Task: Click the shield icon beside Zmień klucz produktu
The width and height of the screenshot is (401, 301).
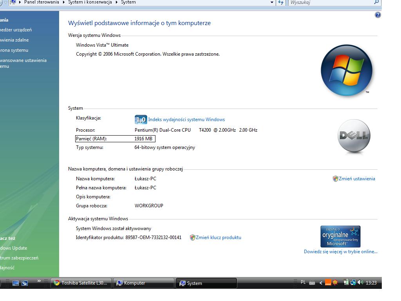Action: 193,238
